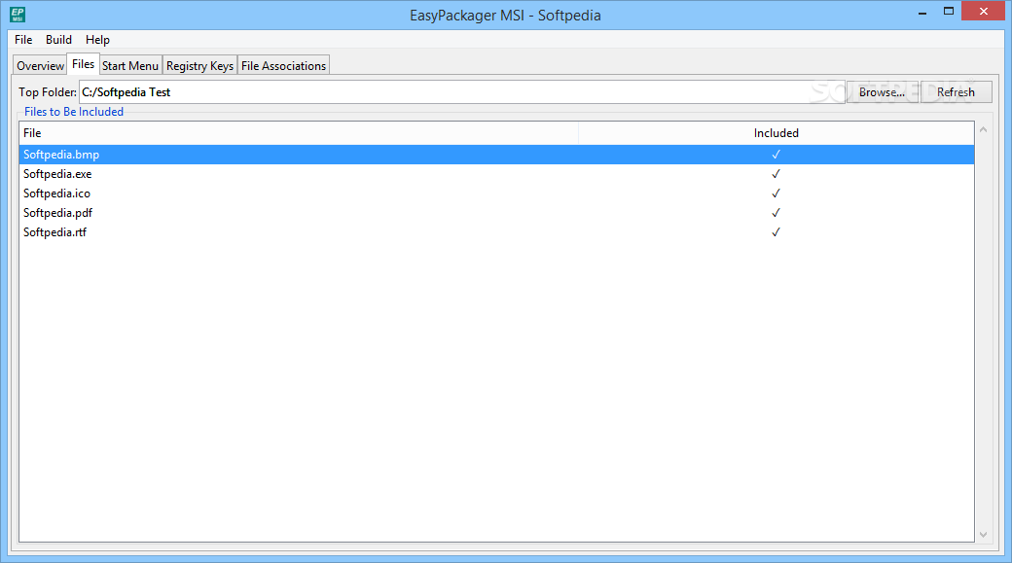Select the Files tab

(x=84, y=64)
